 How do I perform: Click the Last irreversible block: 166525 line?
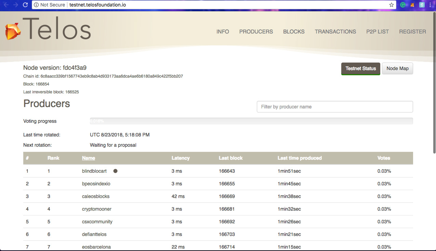(51, 92)
